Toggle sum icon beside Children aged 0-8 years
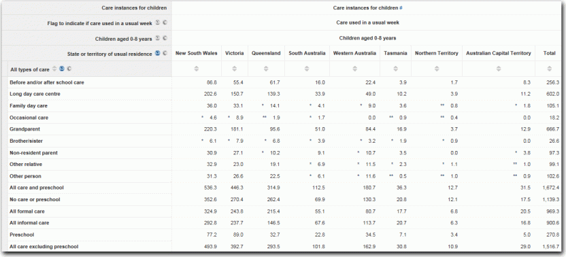The width and height of the screenshot is (566, 257). coord(157,38)
